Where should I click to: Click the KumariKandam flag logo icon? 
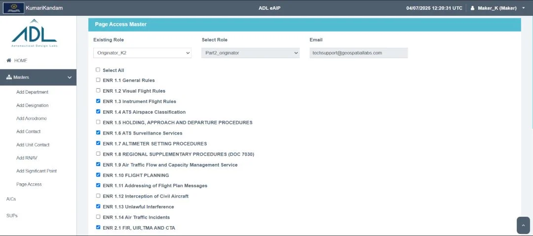[14, 8]
